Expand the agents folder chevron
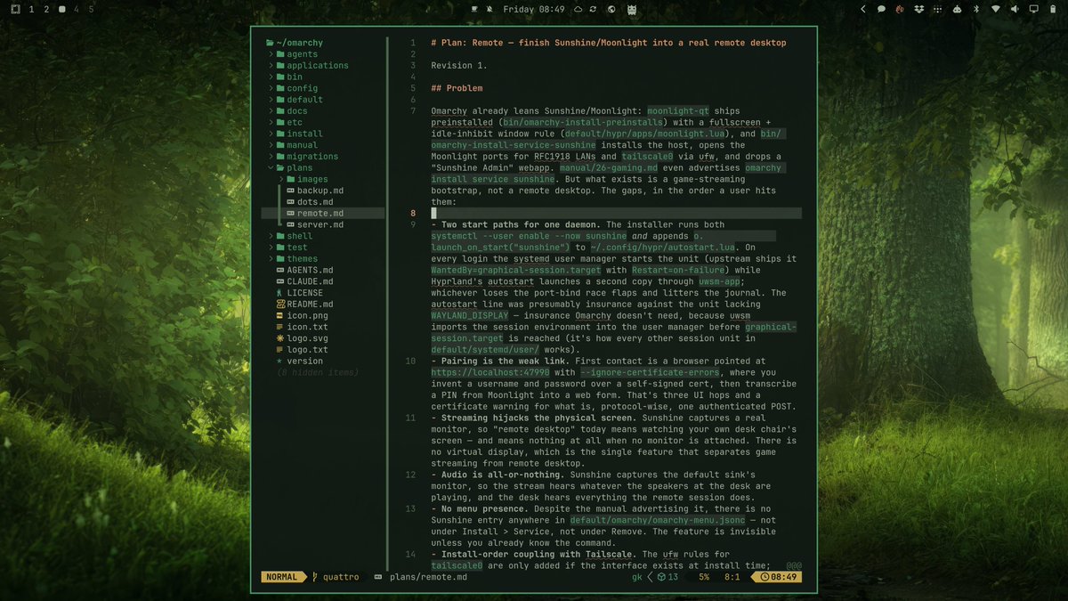The height and width of the screenshot is (601, 1068). point(271,54)
